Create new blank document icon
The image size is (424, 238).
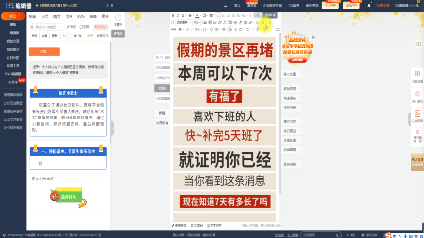point(173,22)
